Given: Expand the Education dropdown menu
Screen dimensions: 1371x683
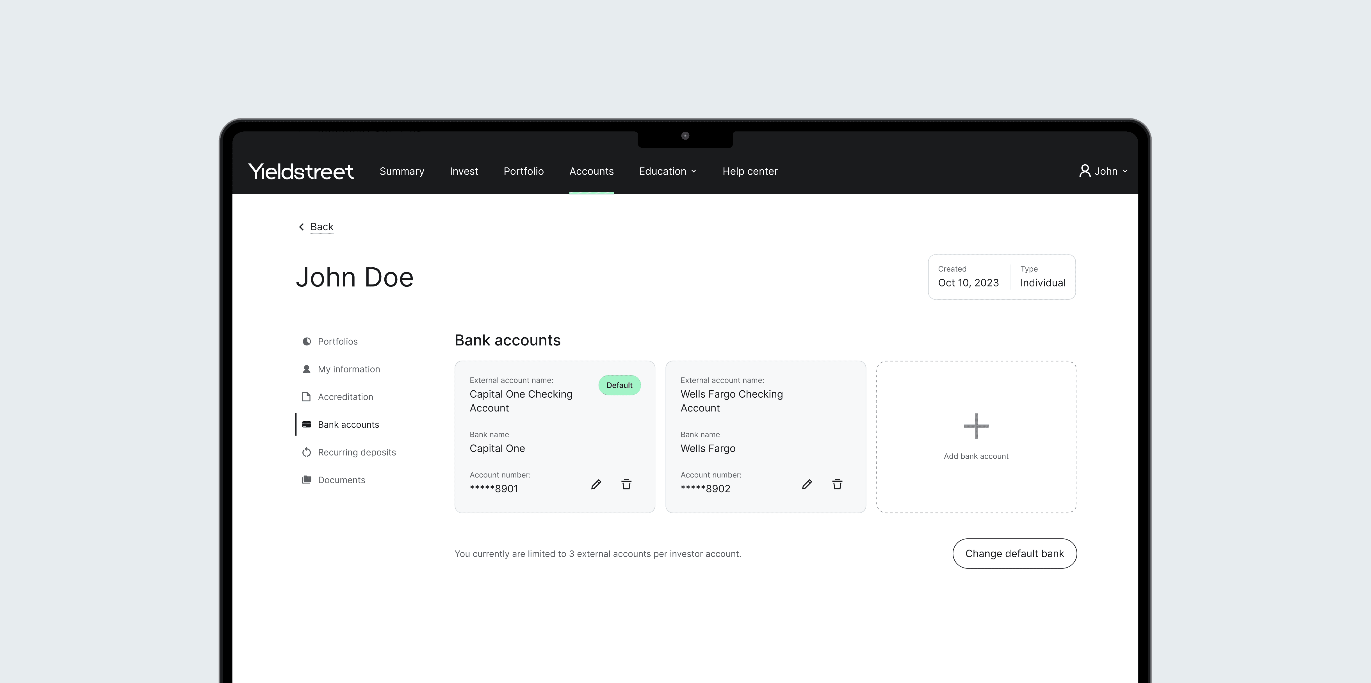Looking at the screenshot, I should [667, 171].
